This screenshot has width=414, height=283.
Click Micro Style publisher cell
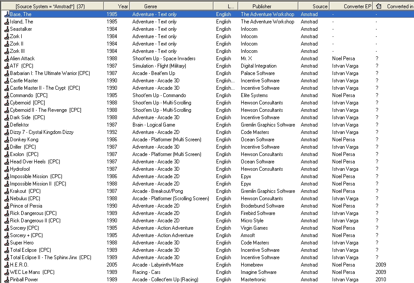[252, 221]
